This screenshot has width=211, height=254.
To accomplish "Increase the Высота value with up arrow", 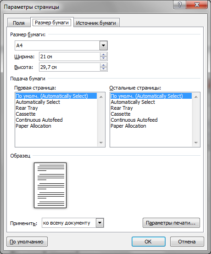I will click(103, 65).
